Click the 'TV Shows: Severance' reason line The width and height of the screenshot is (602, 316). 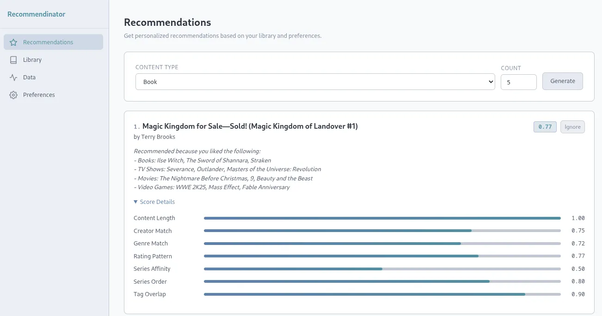tap(227, 169)
